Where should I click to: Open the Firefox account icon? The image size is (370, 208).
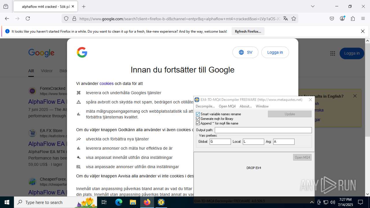tap(342, 18)
